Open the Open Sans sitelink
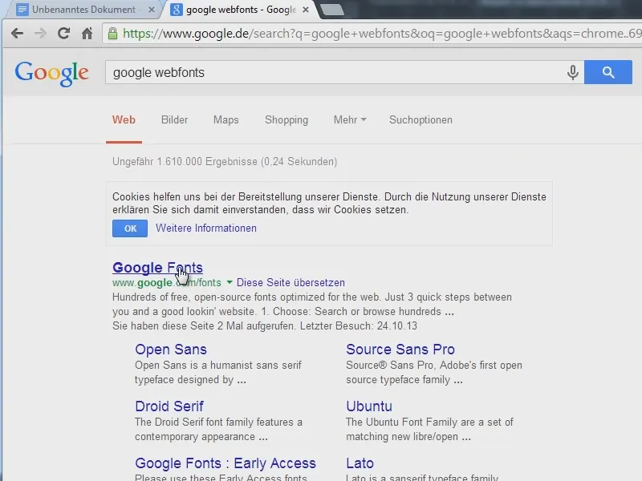The image size is (642, 481). click(171, 350)
